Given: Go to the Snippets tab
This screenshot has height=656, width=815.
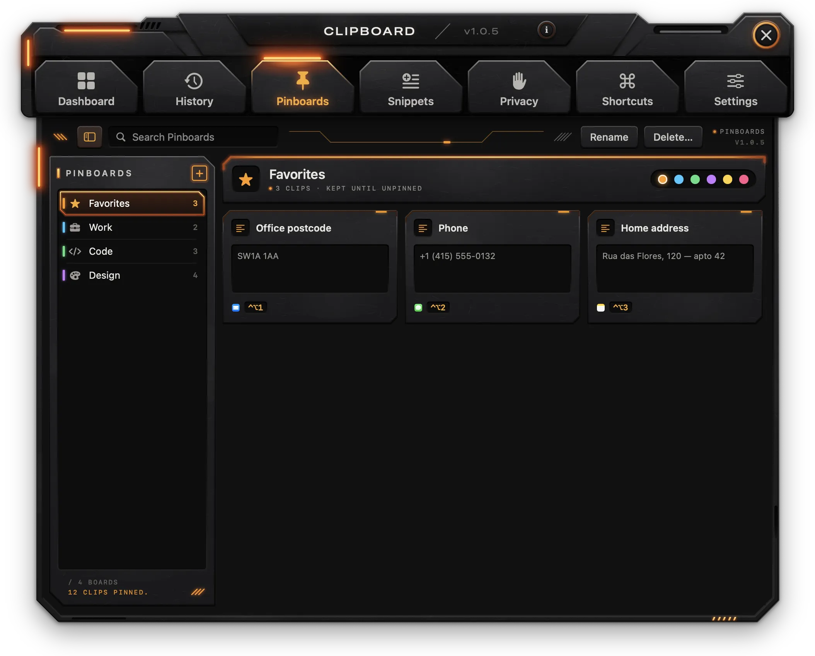Looking at the screenshot, I should click(x=411, y=87).
